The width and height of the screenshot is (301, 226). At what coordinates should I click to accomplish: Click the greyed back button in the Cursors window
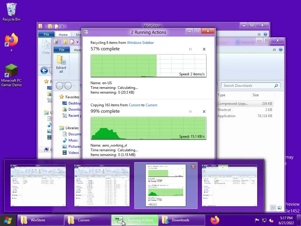59,86
